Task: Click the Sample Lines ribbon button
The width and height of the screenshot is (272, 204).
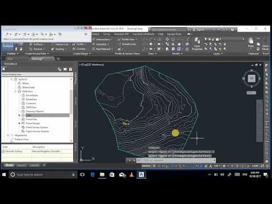Action: pos(127,44)
